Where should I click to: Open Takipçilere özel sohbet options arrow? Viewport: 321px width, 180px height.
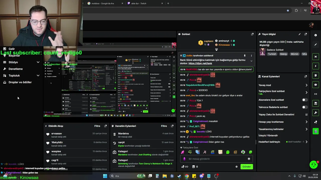(x=306, y=92)
